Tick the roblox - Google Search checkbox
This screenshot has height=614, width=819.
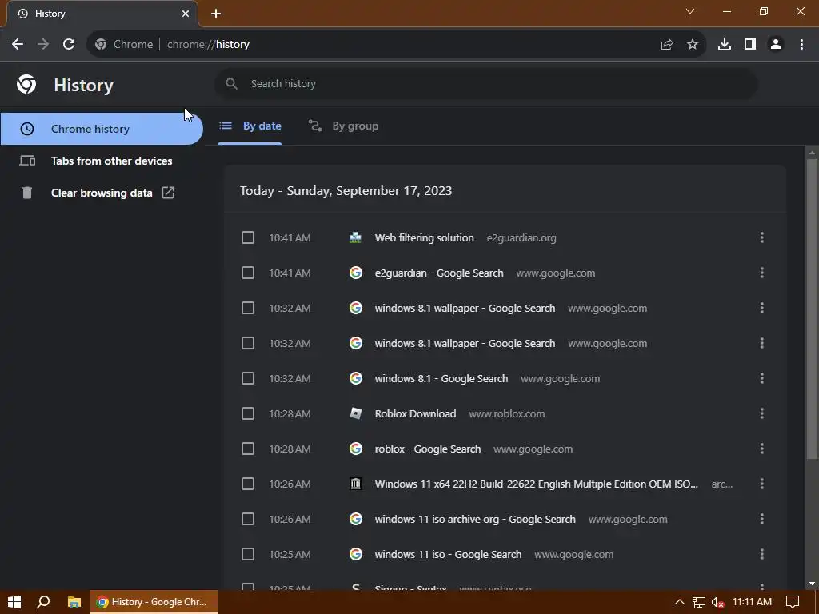(x=248, y=449)
